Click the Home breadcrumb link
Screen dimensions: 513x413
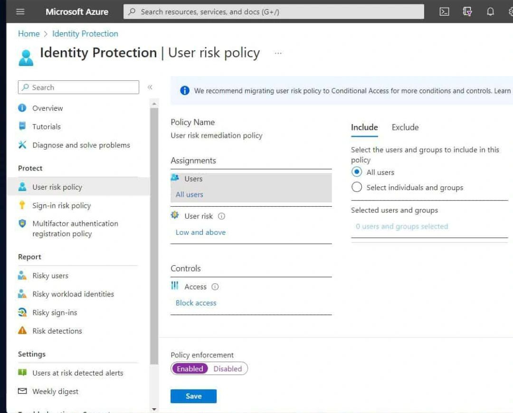tap(29, 34)
